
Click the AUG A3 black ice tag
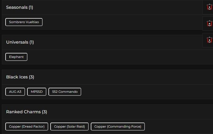click(15, 92)
